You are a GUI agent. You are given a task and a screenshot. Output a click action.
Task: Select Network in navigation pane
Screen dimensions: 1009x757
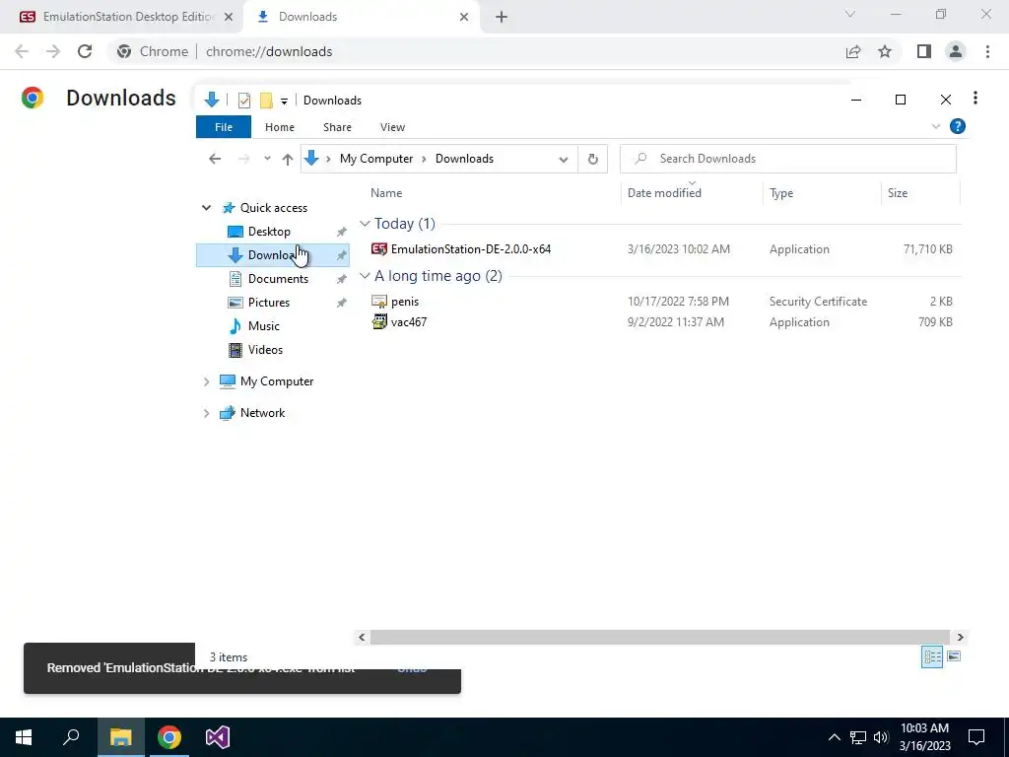click(262, 413)
